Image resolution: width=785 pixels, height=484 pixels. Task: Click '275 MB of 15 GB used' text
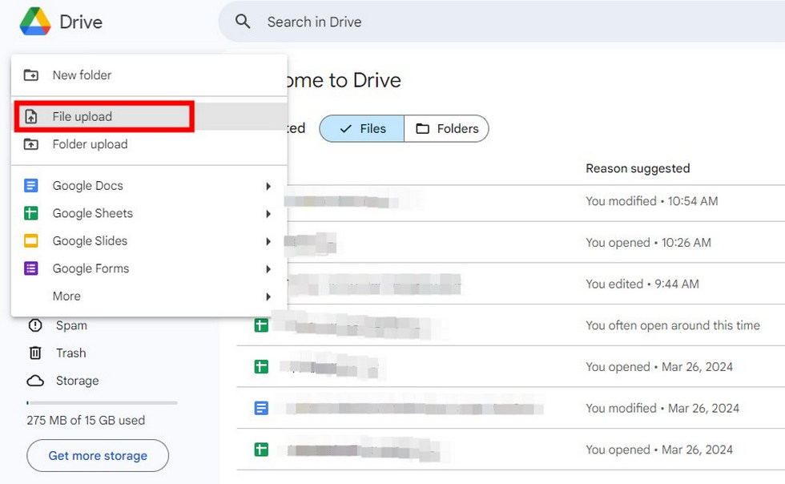tap(87, 421)
